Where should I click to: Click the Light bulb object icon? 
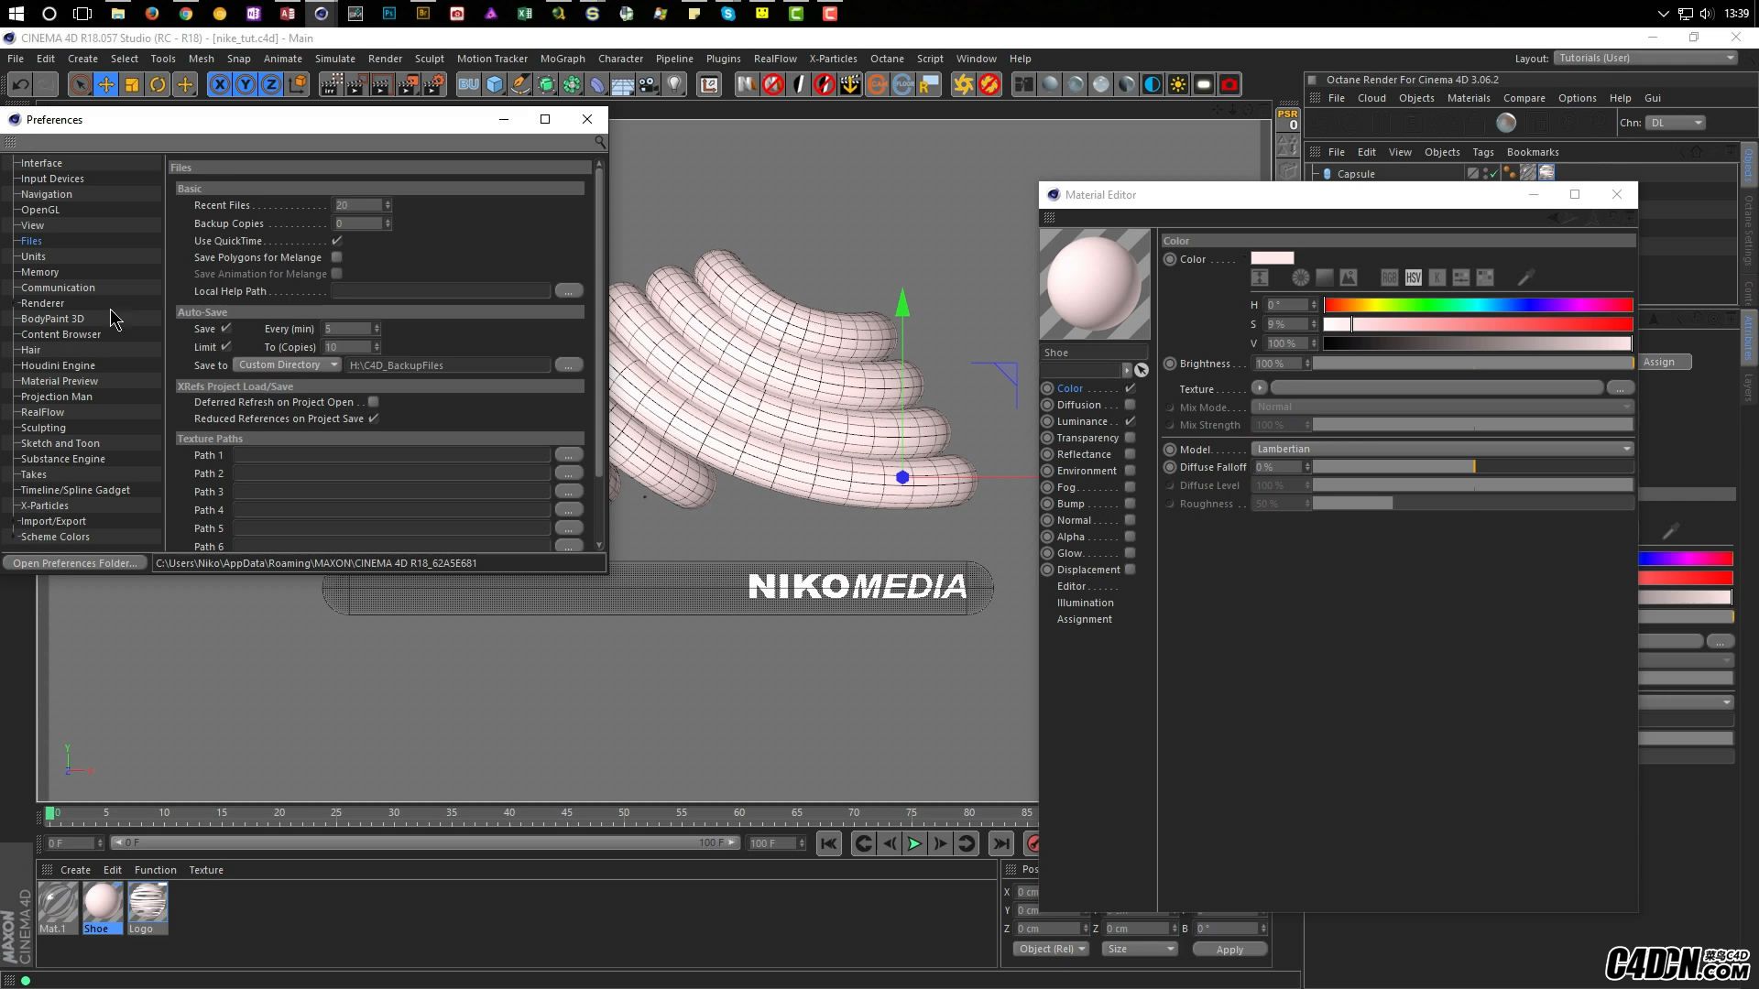click(x=674, y=84)
